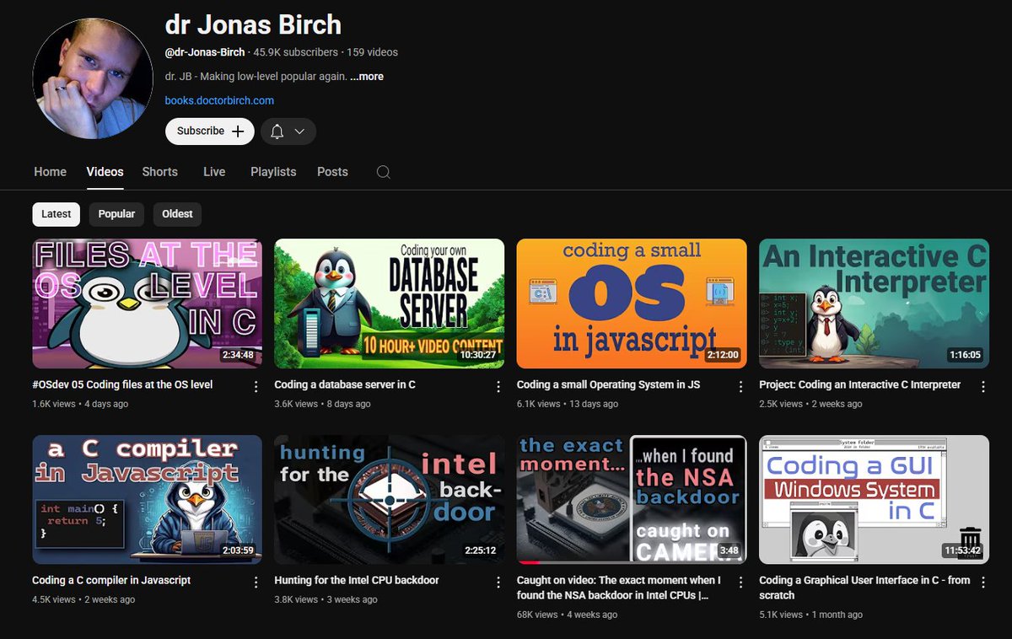
Task: Open the Posts tab
Action: click(x=332, y=172)
